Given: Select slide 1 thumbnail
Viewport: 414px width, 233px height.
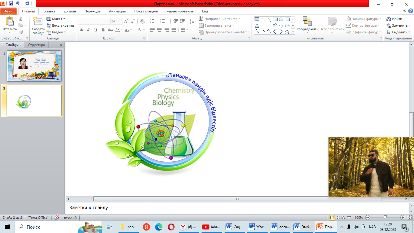Looking at the screenshot, I should click(x=34, y=66).
